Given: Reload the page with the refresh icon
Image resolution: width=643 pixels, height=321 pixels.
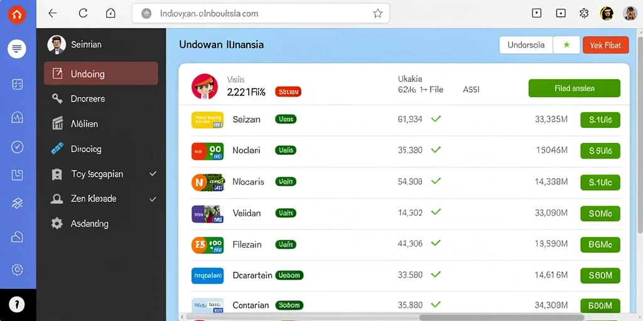Looking at the screenshot, I should [x=84, y=13].
